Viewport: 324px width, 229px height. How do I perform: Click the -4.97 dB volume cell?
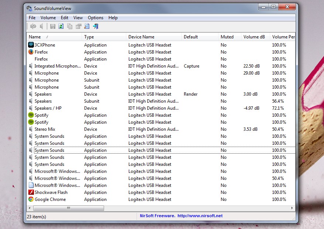tap(251, 108)
